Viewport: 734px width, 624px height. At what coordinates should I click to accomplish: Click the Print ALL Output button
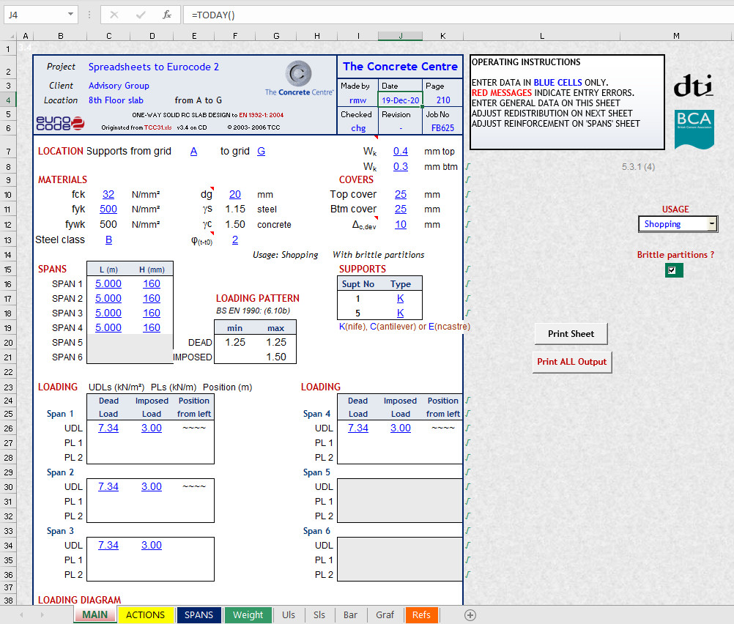571,361
